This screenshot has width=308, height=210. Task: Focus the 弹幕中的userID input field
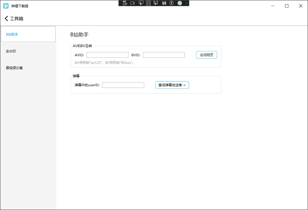123,85
